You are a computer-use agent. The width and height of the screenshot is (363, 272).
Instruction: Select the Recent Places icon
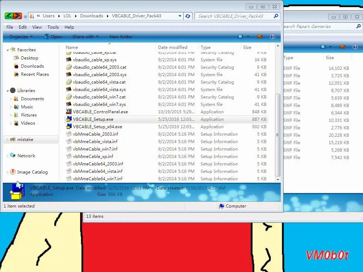16,74
